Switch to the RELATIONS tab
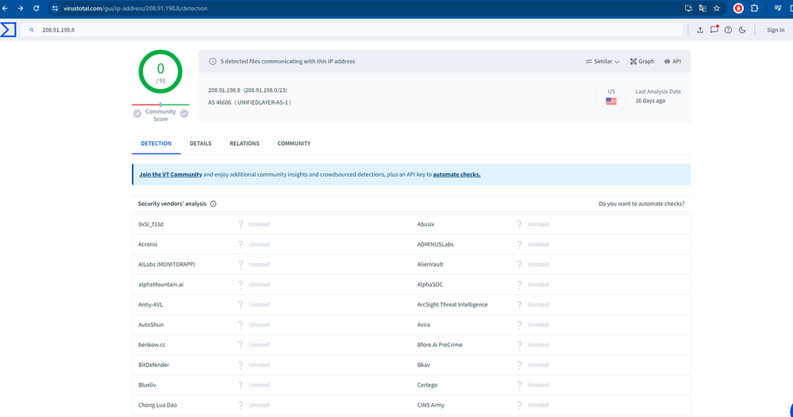 tap(244, 143)
